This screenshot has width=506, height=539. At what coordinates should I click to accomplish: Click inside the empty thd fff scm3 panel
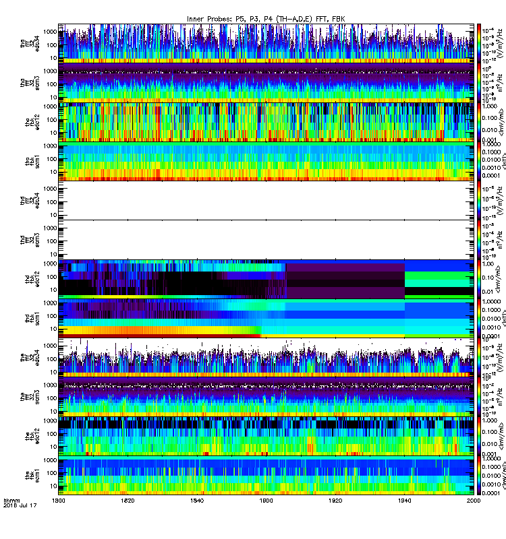point(266,240)
